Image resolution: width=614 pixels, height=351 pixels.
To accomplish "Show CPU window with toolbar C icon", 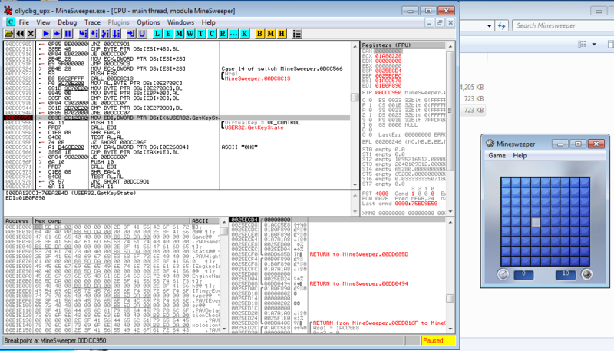I will point(212,34).
